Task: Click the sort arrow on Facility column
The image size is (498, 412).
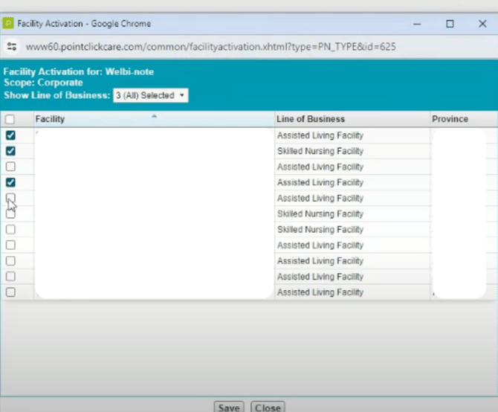Action: (154, 116)
